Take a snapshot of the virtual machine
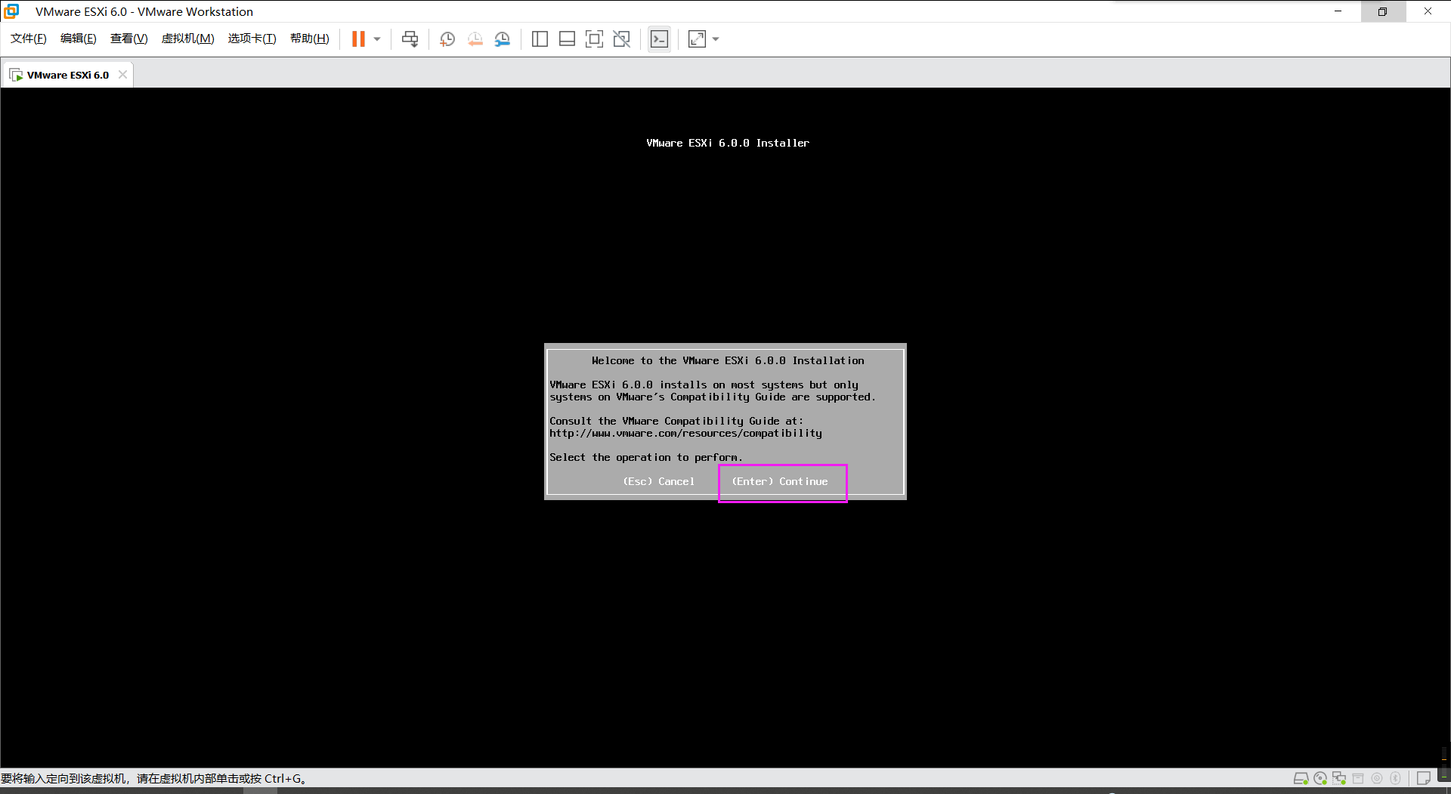The image size is (1451, 794). pyautogui.click(x=447, y=39)
